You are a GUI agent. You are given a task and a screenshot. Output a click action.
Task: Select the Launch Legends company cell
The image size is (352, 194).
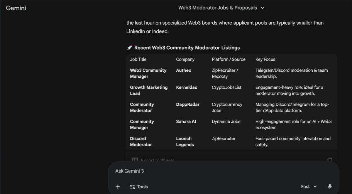click(x=185, y=141)
